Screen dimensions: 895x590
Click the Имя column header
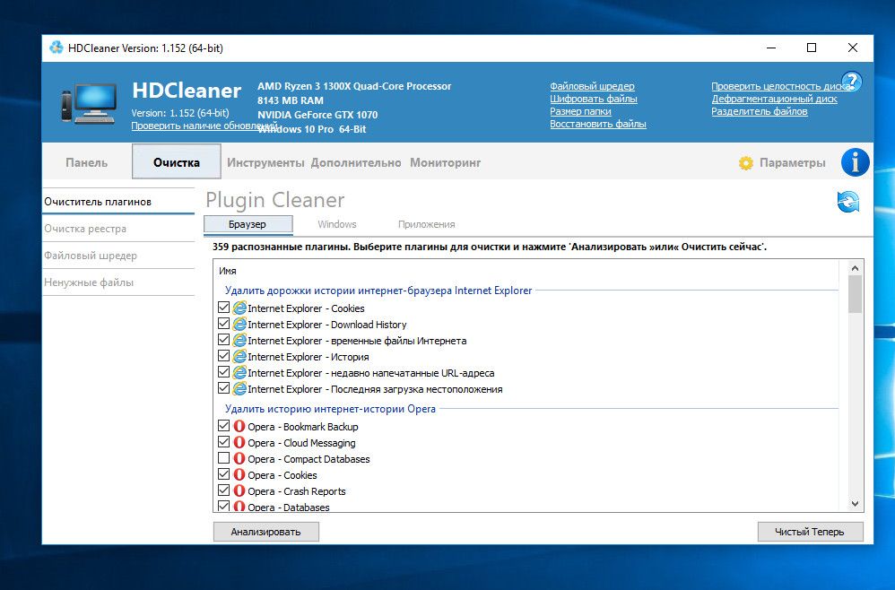click(x=229, y=270)
